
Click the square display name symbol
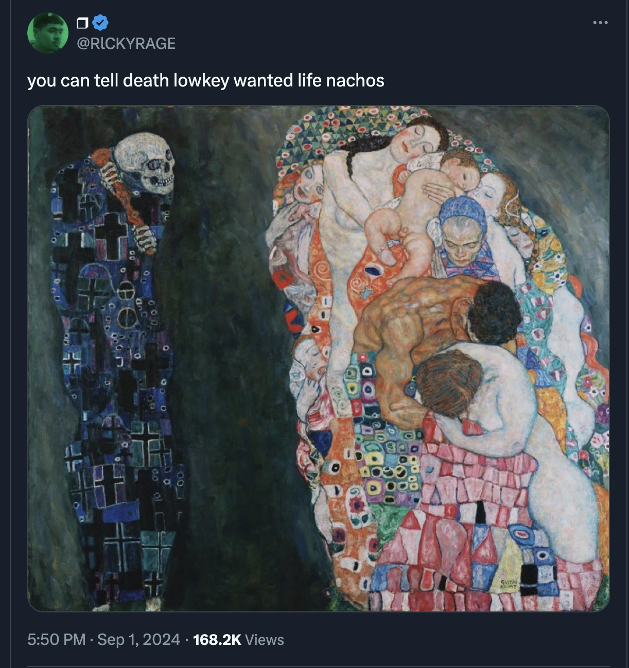click(x=82, y=23)
